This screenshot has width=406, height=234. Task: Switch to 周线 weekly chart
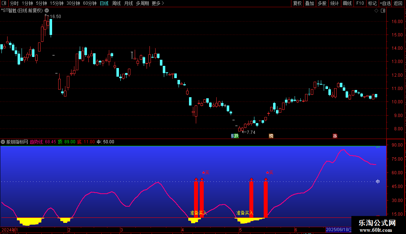(116, 3)
